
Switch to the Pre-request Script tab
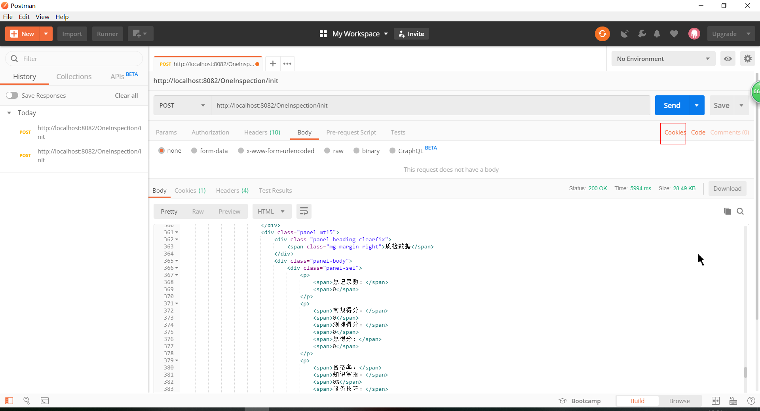pyautogui.click(x=351, y=133)
